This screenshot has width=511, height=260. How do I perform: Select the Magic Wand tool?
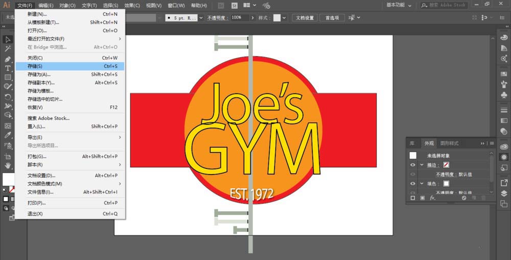8,49
